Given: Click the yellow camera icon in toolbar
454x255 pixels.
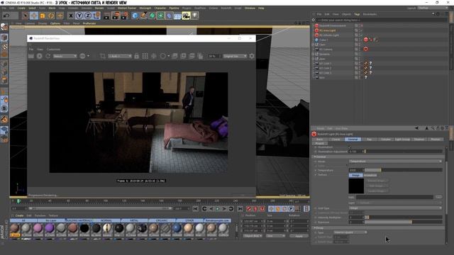Looking at the screenshot, I should click(186, 16).
